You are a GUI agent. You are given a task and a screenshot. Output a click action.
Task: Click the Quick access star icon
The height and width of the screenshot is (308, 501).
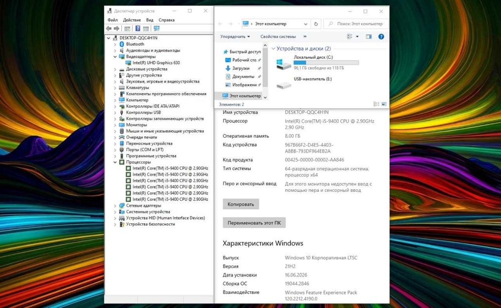point(225,52)
